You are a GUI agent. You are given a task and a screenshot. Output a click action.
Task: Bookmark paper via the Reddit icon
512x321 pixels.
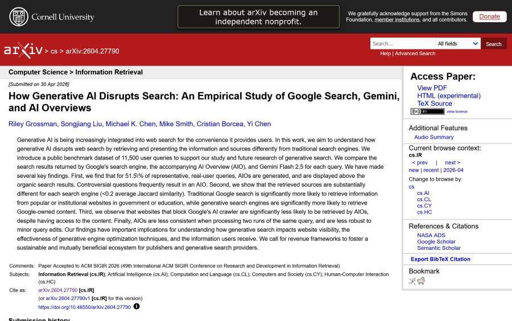tap(421, 281)
